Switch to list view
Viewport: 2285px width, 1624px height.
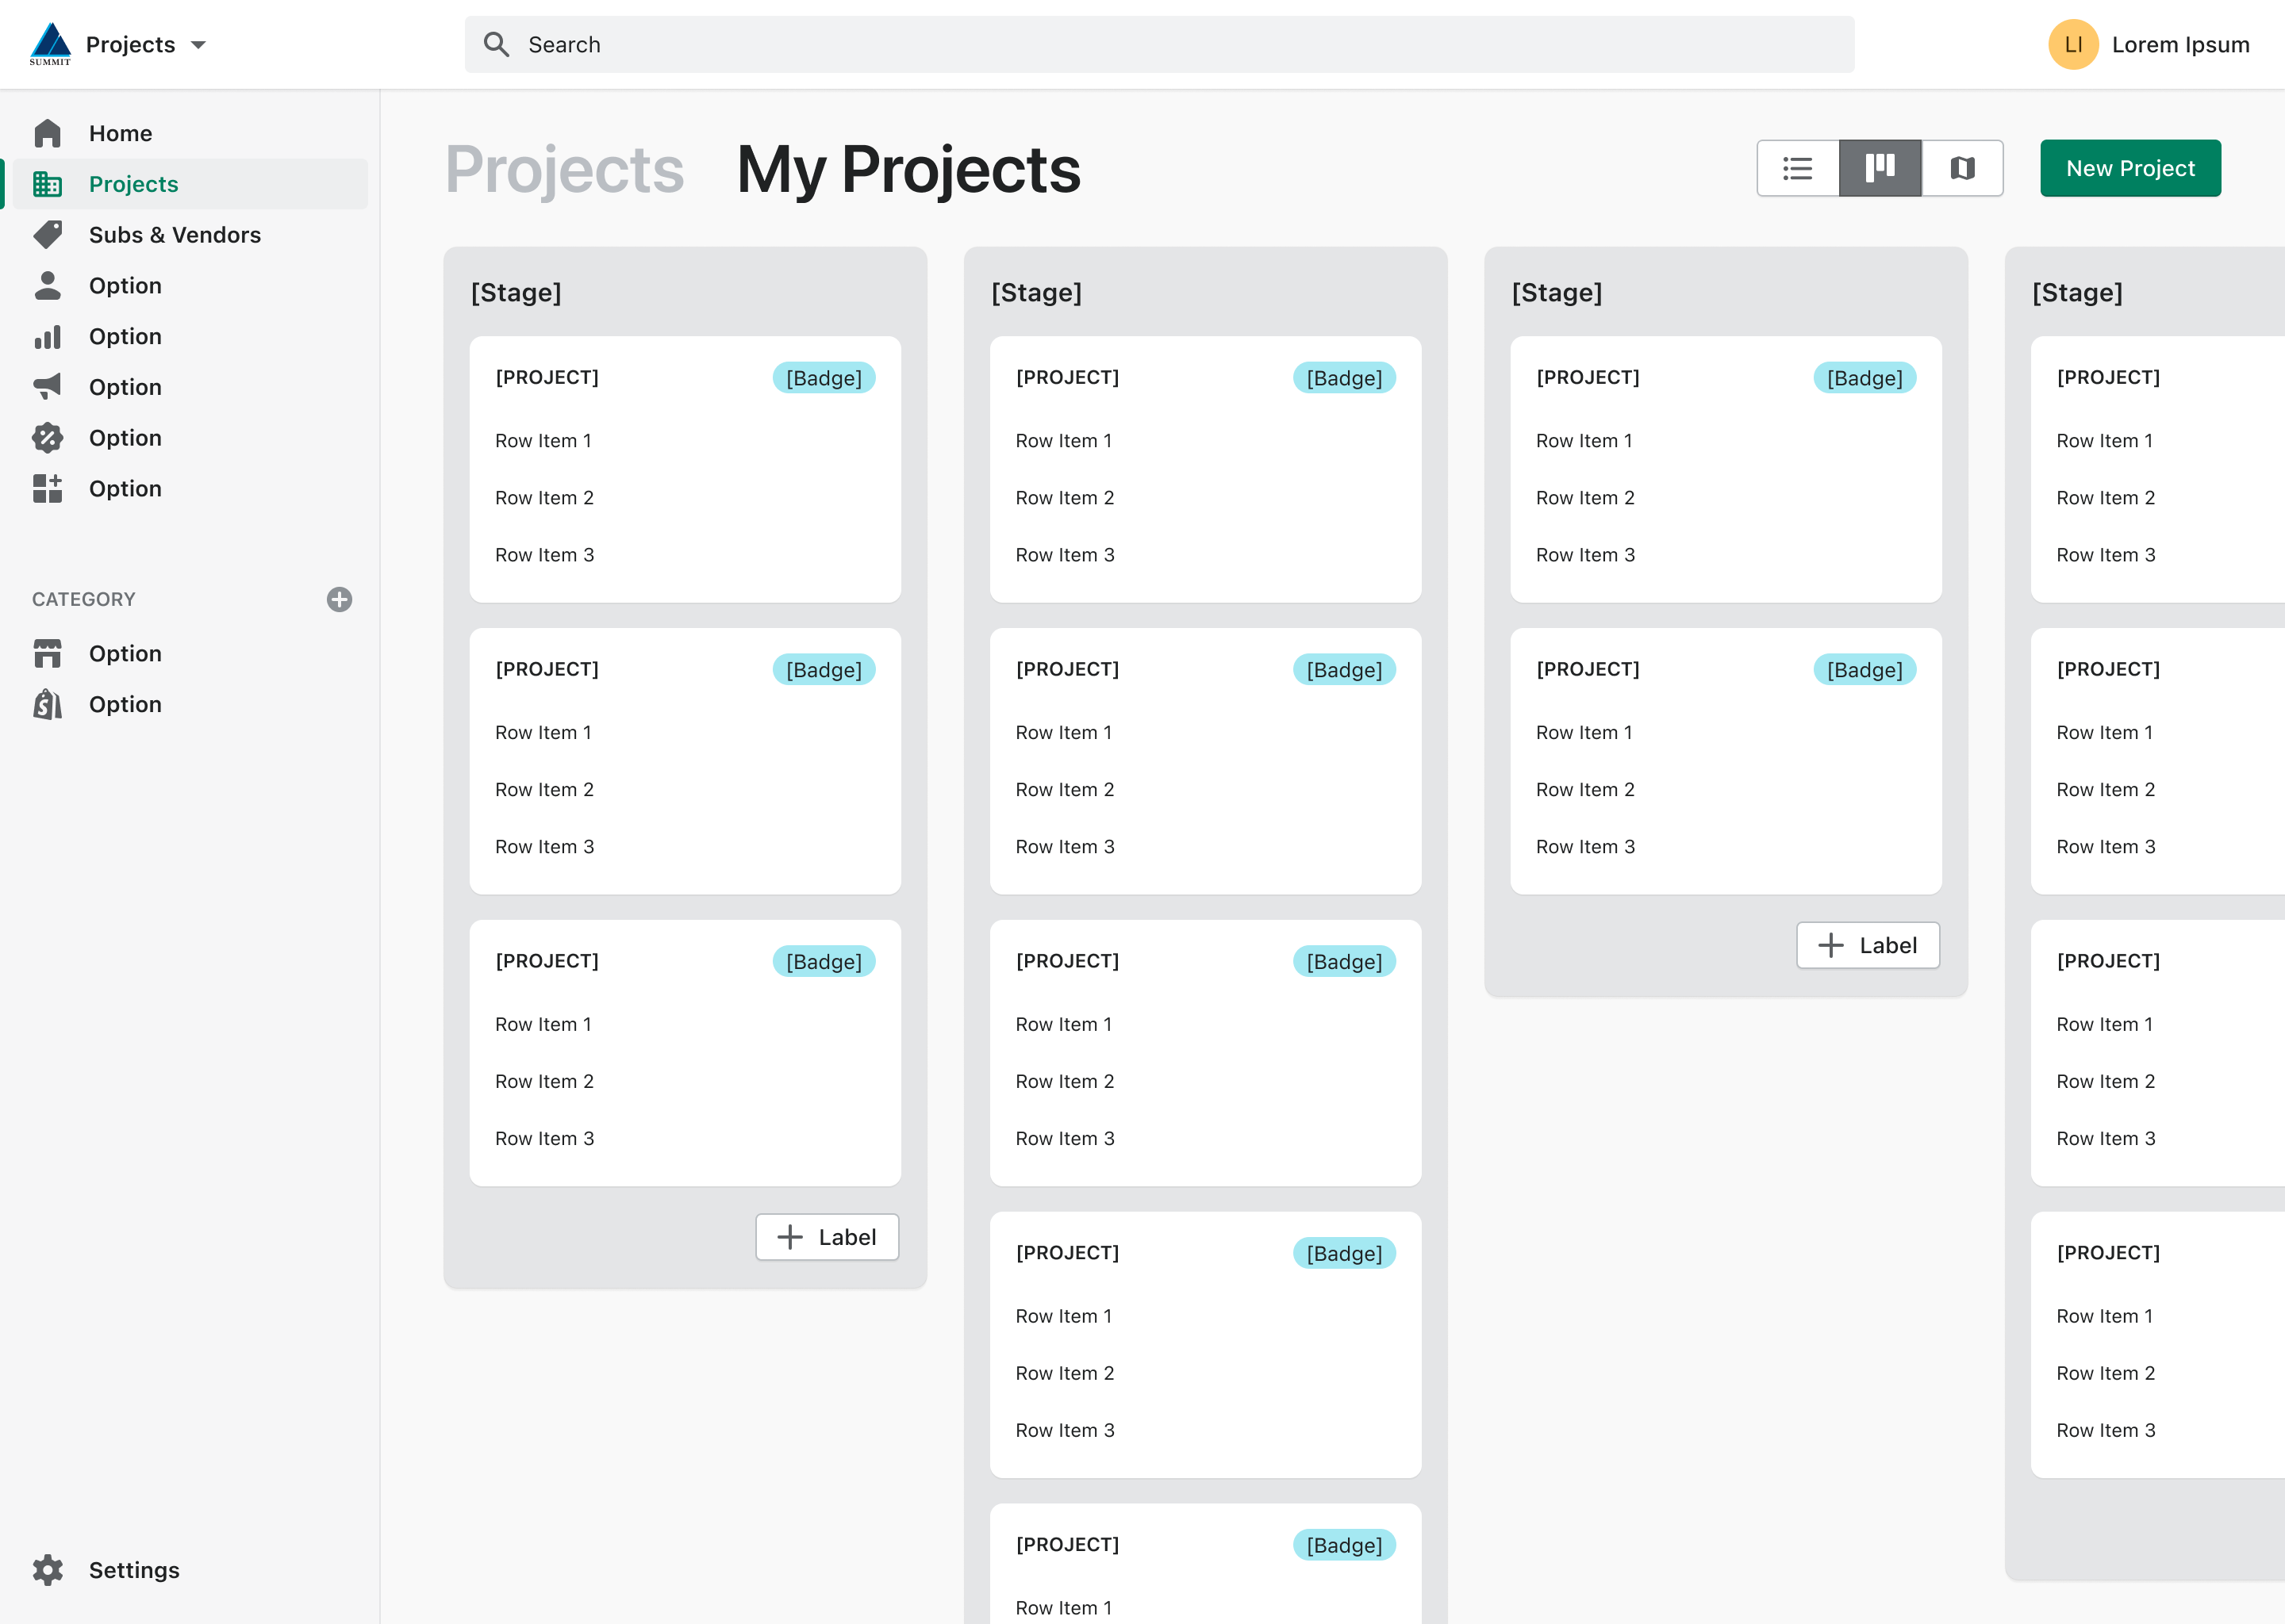[1798, 168]
